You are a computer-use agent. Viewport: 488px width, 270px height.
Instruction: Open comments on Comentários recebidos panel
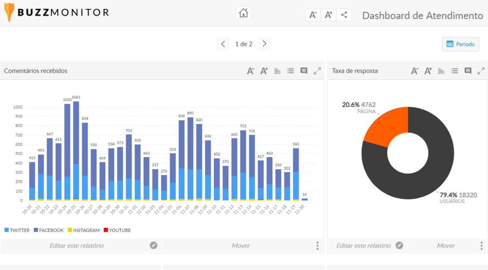click(304, 71)
